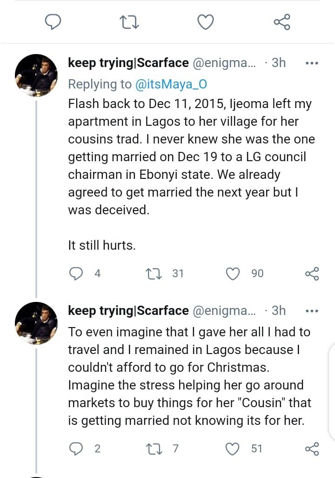This screenshot has width=335, height=478.
Task: Reply to the 'It still hurts' tweet
Action: (76, 273)
